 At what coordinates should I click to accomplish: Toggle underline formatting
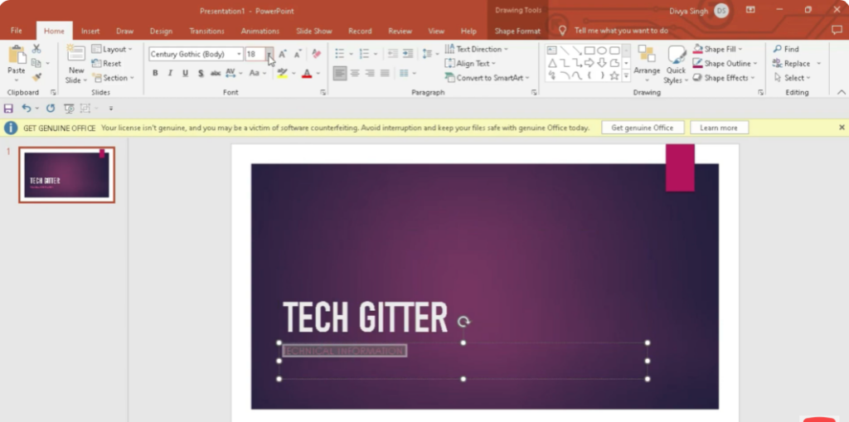click(x=185, y=73)
